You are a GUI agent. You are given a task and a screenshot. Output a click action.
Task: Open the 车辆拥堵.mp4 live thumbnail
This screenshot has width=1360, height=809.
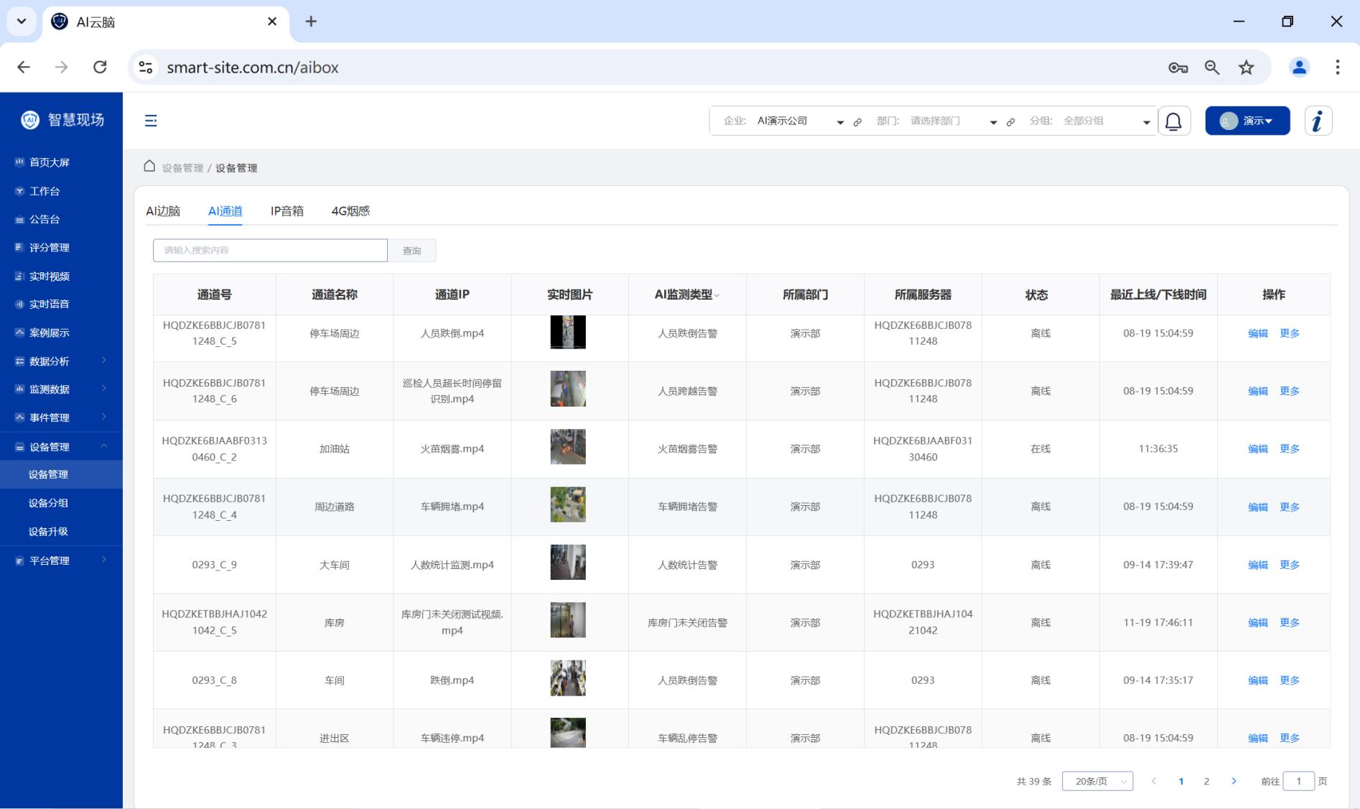click(568, 504)
